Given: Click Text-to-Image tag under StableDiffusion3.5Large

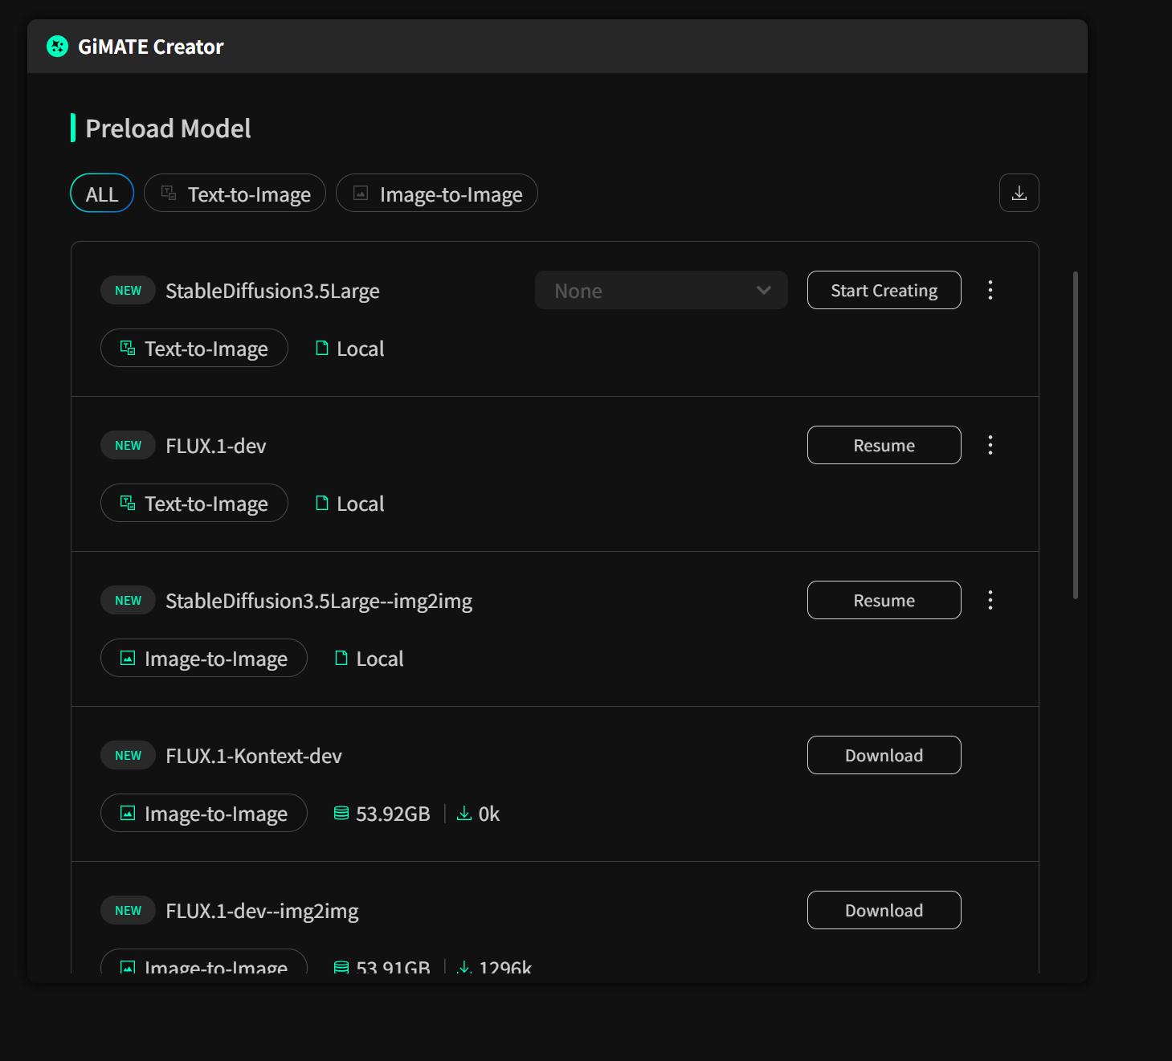Looking at the screenshot, I should click(x=194, y=348).
